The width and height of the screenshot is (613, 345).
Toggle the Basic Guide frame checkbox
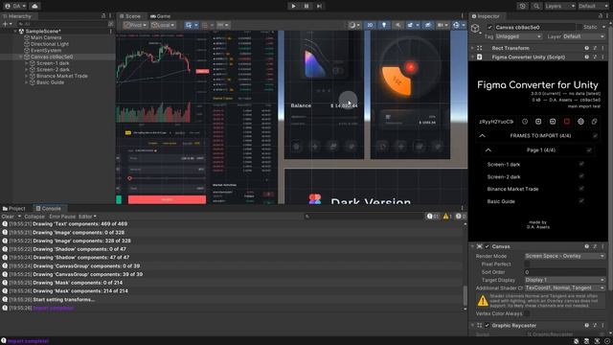point(581,201)
